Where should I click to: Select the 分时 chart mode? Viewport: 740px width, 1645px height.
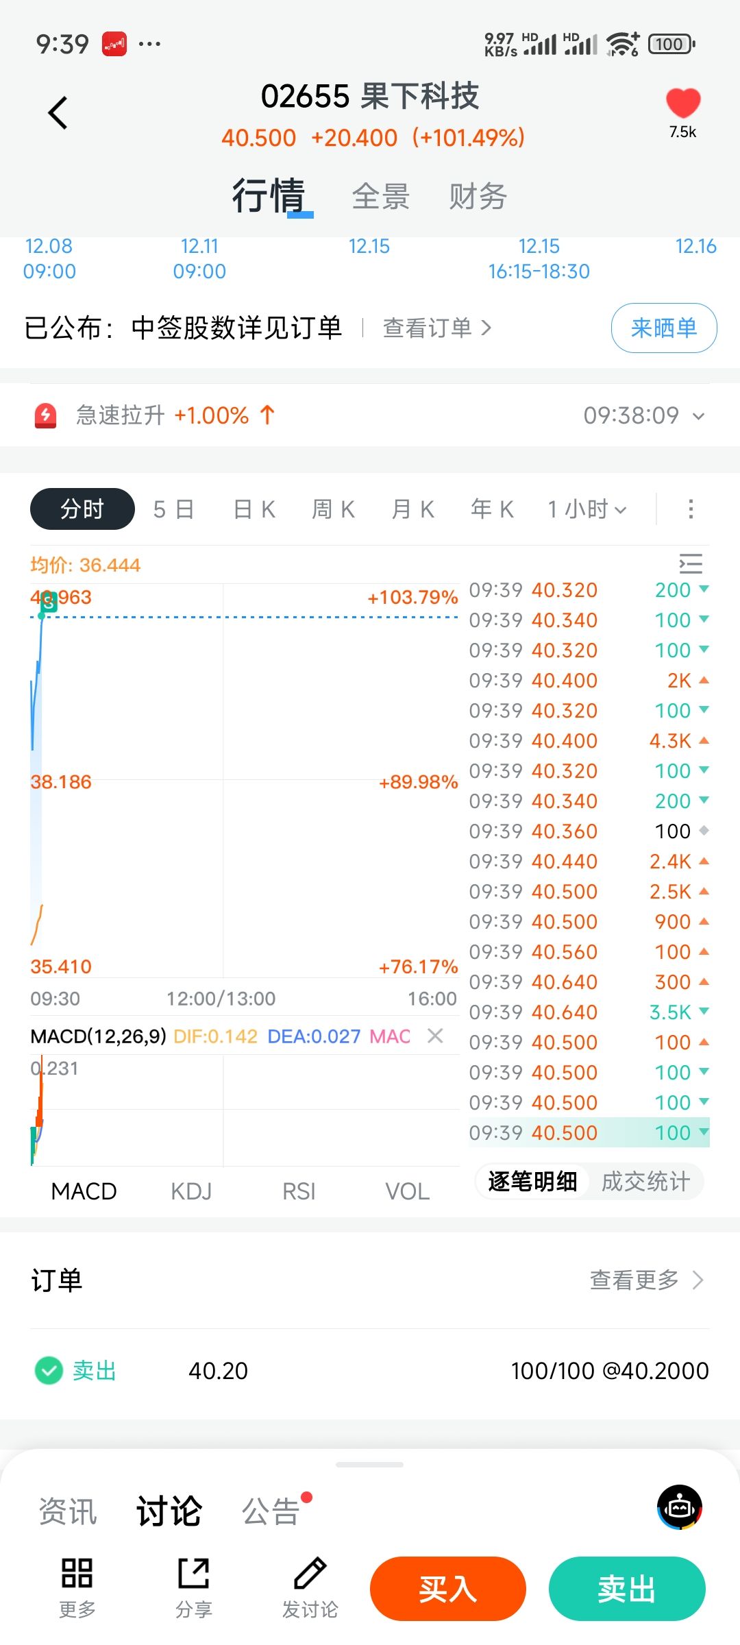[x=82, y=509]
